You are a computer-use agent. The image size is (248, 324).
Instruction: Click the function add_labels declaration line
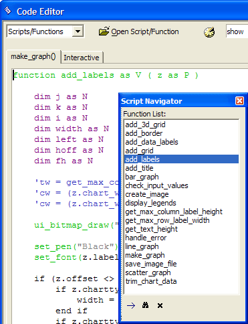coord(106,76)
